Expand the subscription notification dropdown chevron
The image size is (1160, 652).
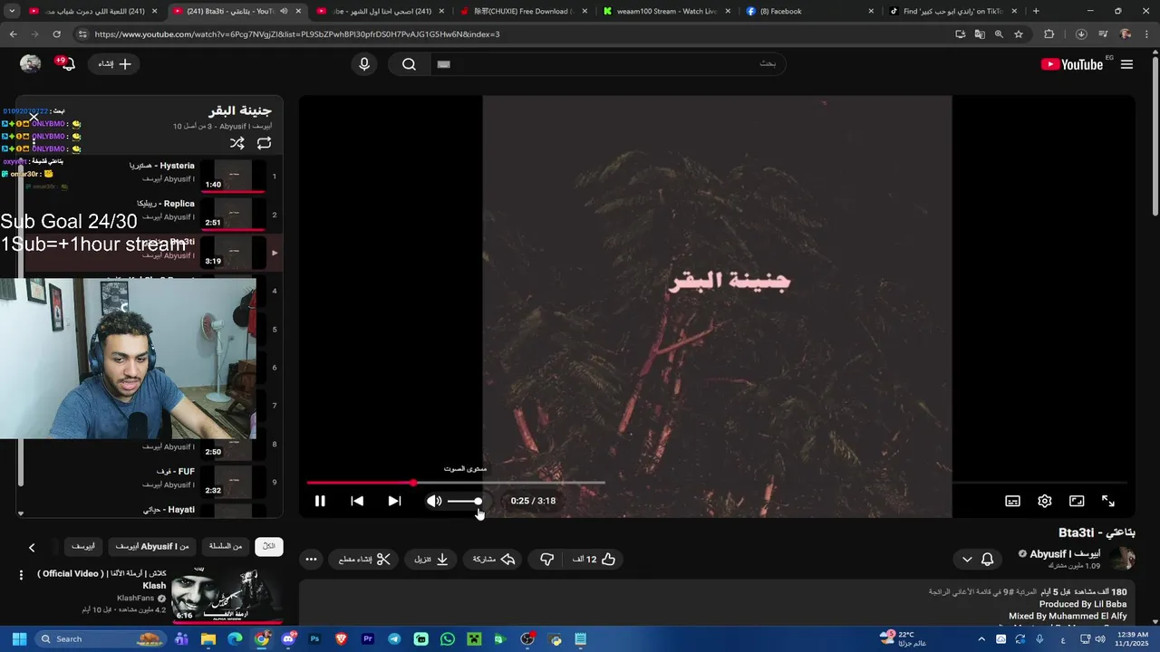pyautogui.click(x=967, y=560)
